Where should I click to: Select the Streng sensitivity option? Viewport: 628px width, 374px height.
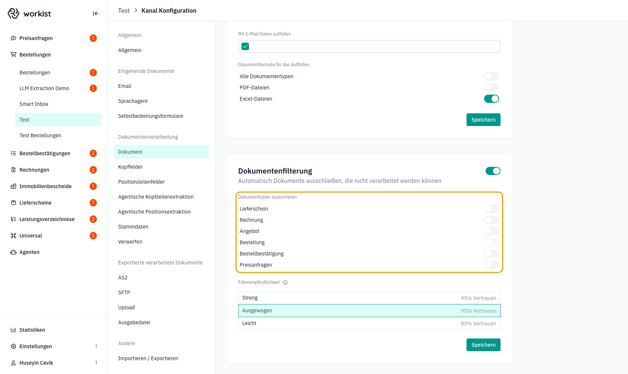(x=369, y=298)
